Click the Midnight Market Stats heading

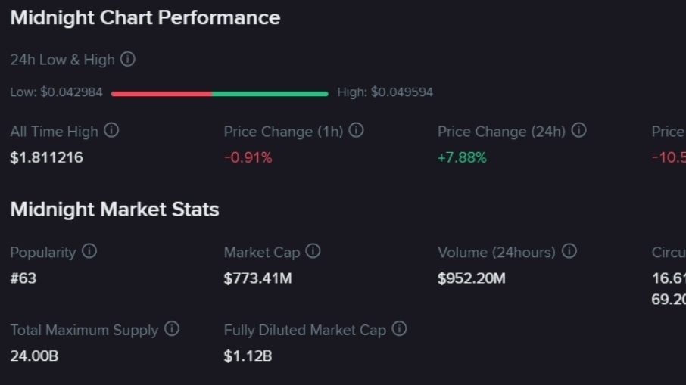click(x=115, y=210)
